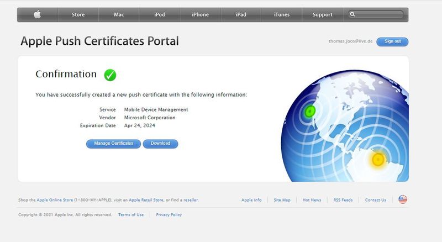This screenshot has height=242, width=442.
Task: Open the Store menu
Action: (78, 15)
